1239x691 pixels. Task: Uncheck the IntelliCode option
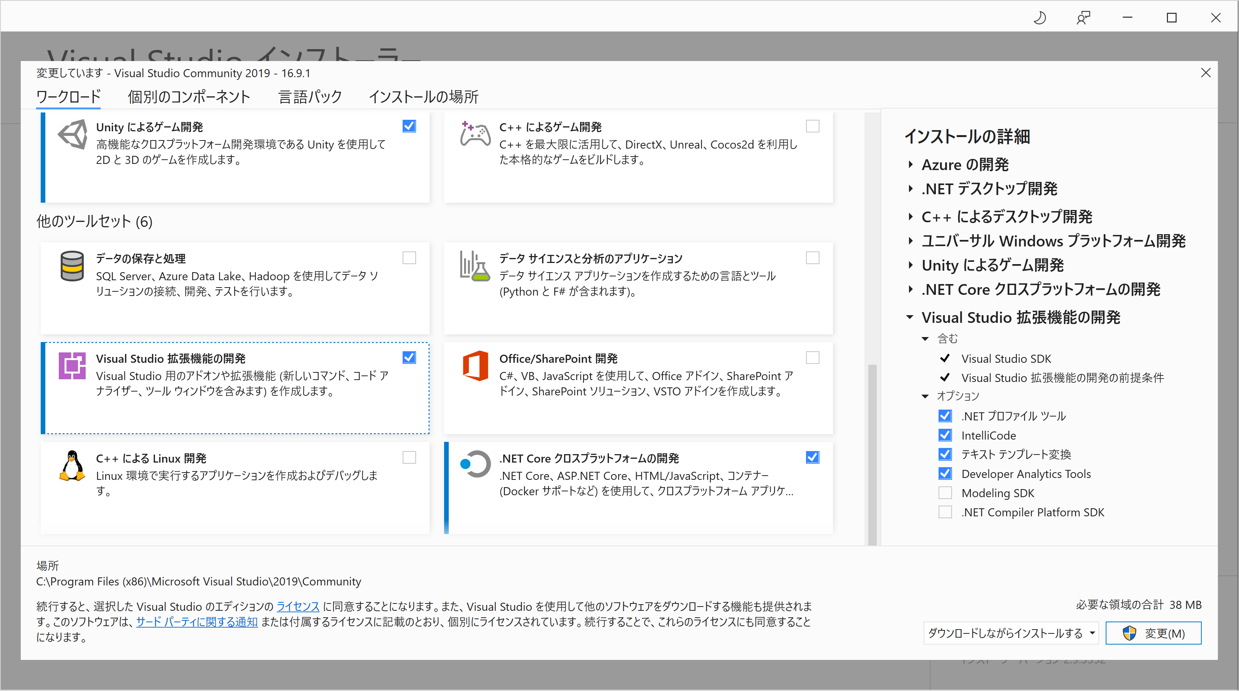(x=945, y=435)
